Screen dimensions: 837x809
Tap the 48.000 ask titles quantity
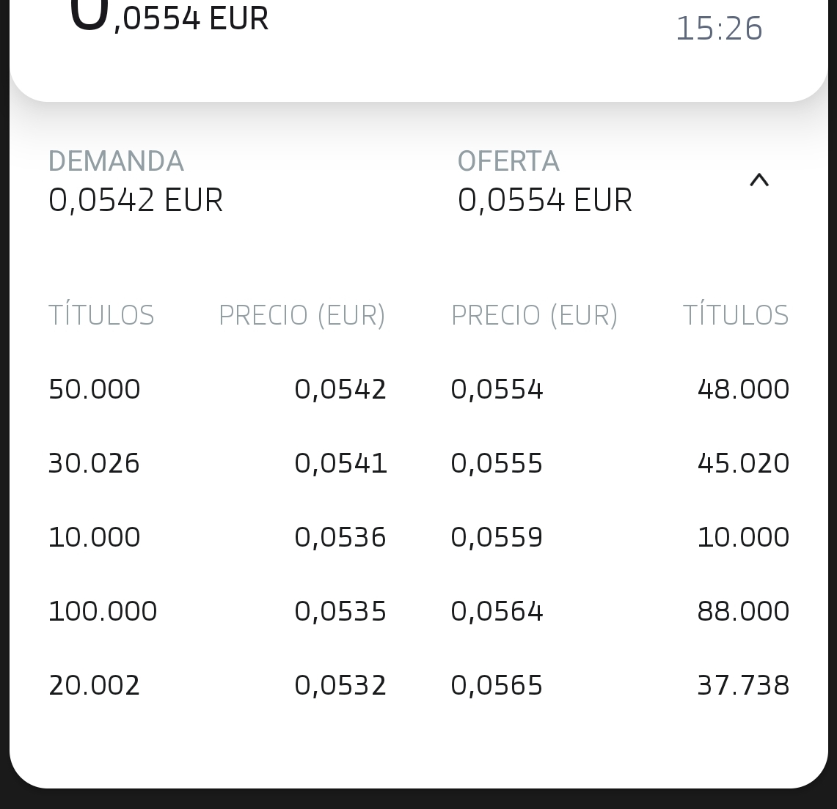click(743, 389)
